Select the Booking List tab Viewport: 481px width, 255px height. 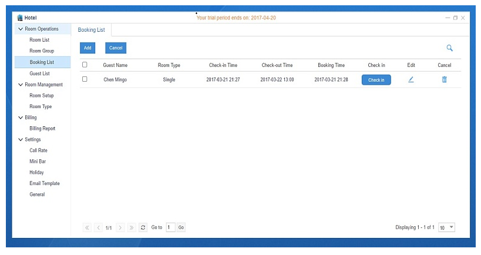91,30
